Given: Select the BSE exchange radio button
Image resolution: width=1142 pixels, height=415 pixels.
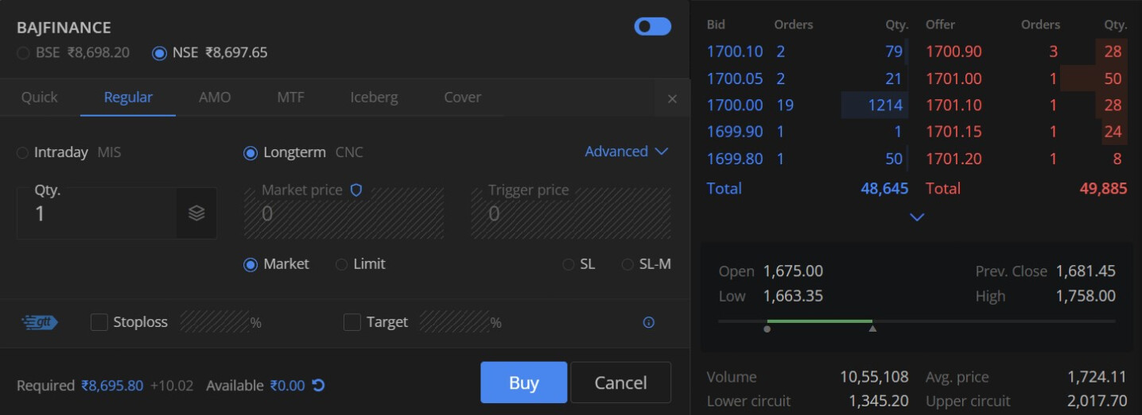Looking at the screenshot, I should coord(24,53).
